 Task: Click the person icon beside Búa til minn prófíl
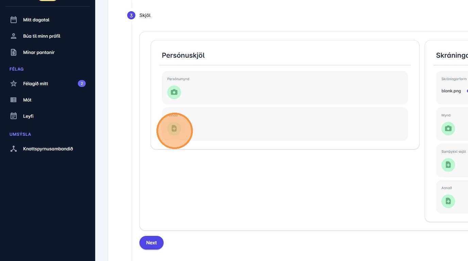click(x=14, y=36)
